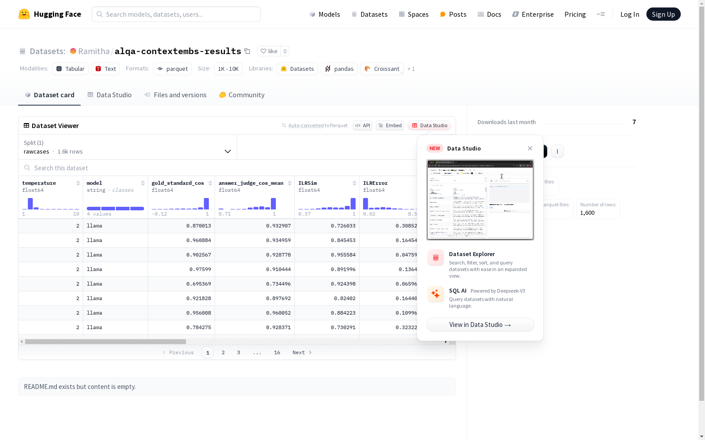The image size is (705, 440).
Task: Click the Hugging Face logo emoji
Action: point(24,14)
